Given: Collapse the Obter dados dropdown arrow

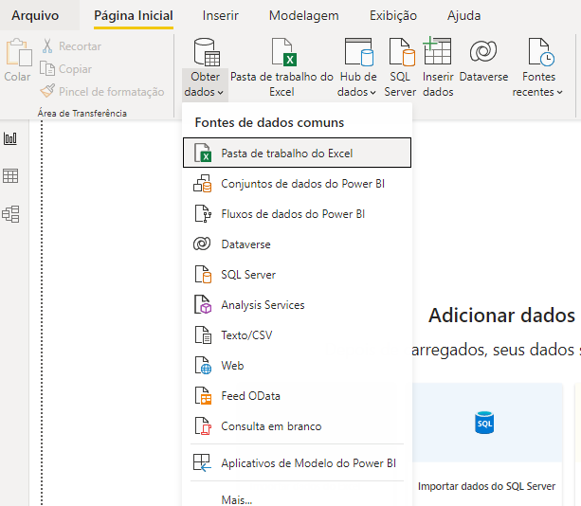Looking at the screenshot, I should point(221,92).
